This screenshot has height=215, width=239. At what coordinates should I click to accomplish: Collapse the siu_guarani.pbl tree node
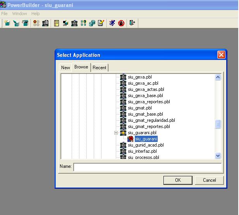tap(116, 133)
